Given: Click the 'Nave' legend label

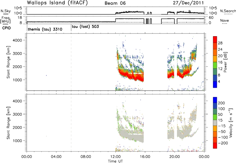Looking at the screenshot, I should coord(224,20).
